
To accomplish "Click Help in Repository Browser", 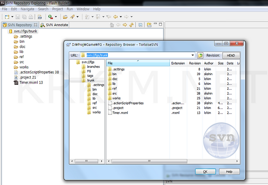I will coord(229,172).
